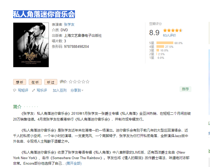210x167 pixels.
Task: Click the 5星 rating percentage bar
Action: point(165,43)
